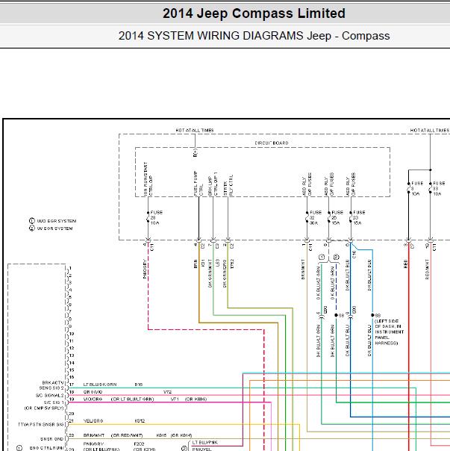The height and width of the screenshot is (451, 450).
Task: Click the '(OR K884)' note
Action: click(x=196, y=399)
